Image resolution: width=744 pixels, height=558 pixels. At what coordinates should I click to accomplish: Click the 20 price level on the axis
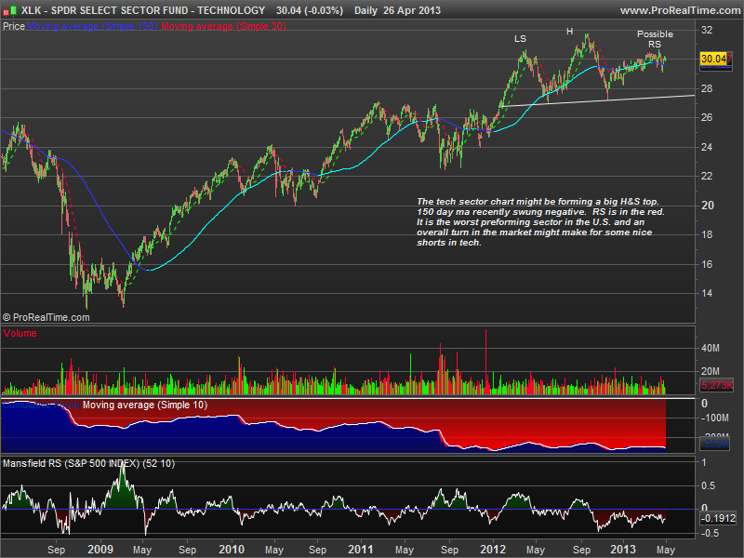(707, 206)
